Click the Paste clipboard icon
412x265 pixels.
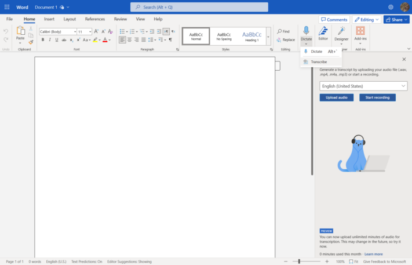pos(21,31)
